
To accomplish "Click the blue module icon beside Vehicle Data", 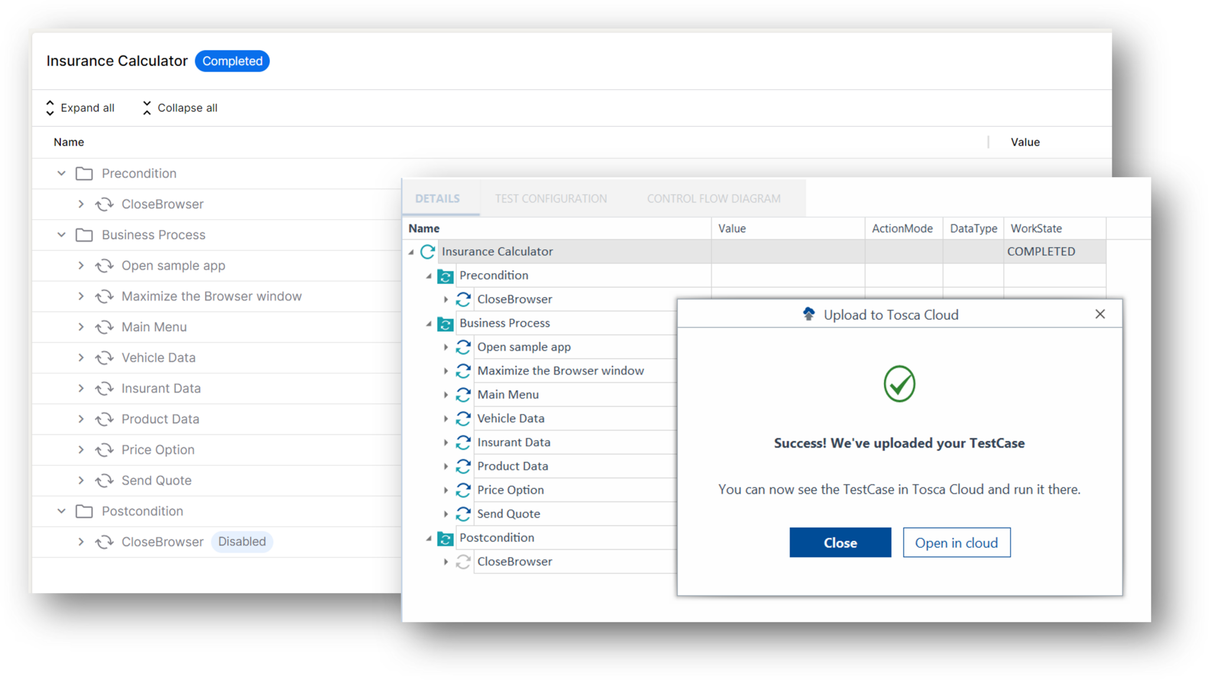I will pyautogui.click(x=463, y=418).
